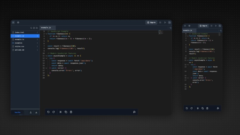Image resolution: width=240 pixels, height=135 pixels.
Task: Click circular icon beside mobile hamburger menu
Action: (189, 26)
